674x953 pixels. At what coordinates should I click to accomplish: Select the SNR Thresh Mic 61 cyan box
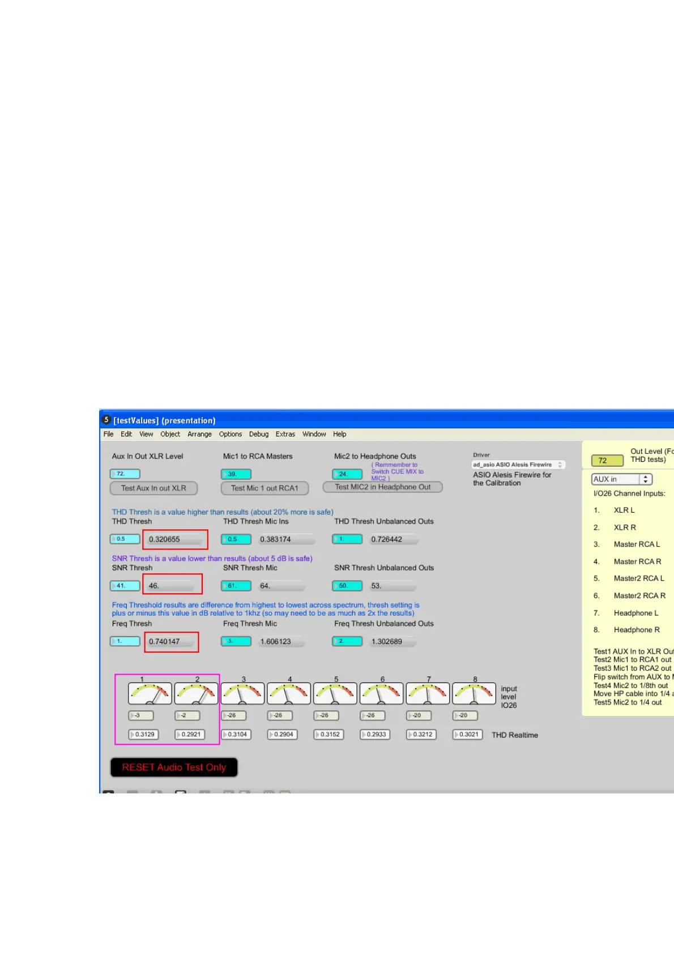pos(236,586)
